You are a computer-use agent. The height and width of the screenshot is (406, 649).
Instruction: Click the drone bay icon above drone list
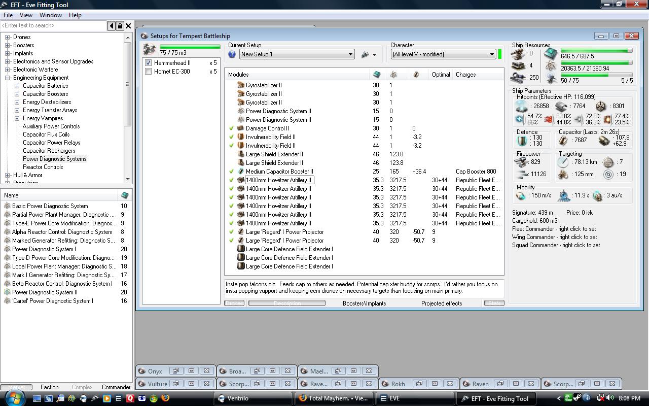149,49
